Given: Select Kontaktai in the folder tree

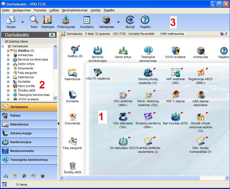Looking at the screenshot, I should [24, 82].
